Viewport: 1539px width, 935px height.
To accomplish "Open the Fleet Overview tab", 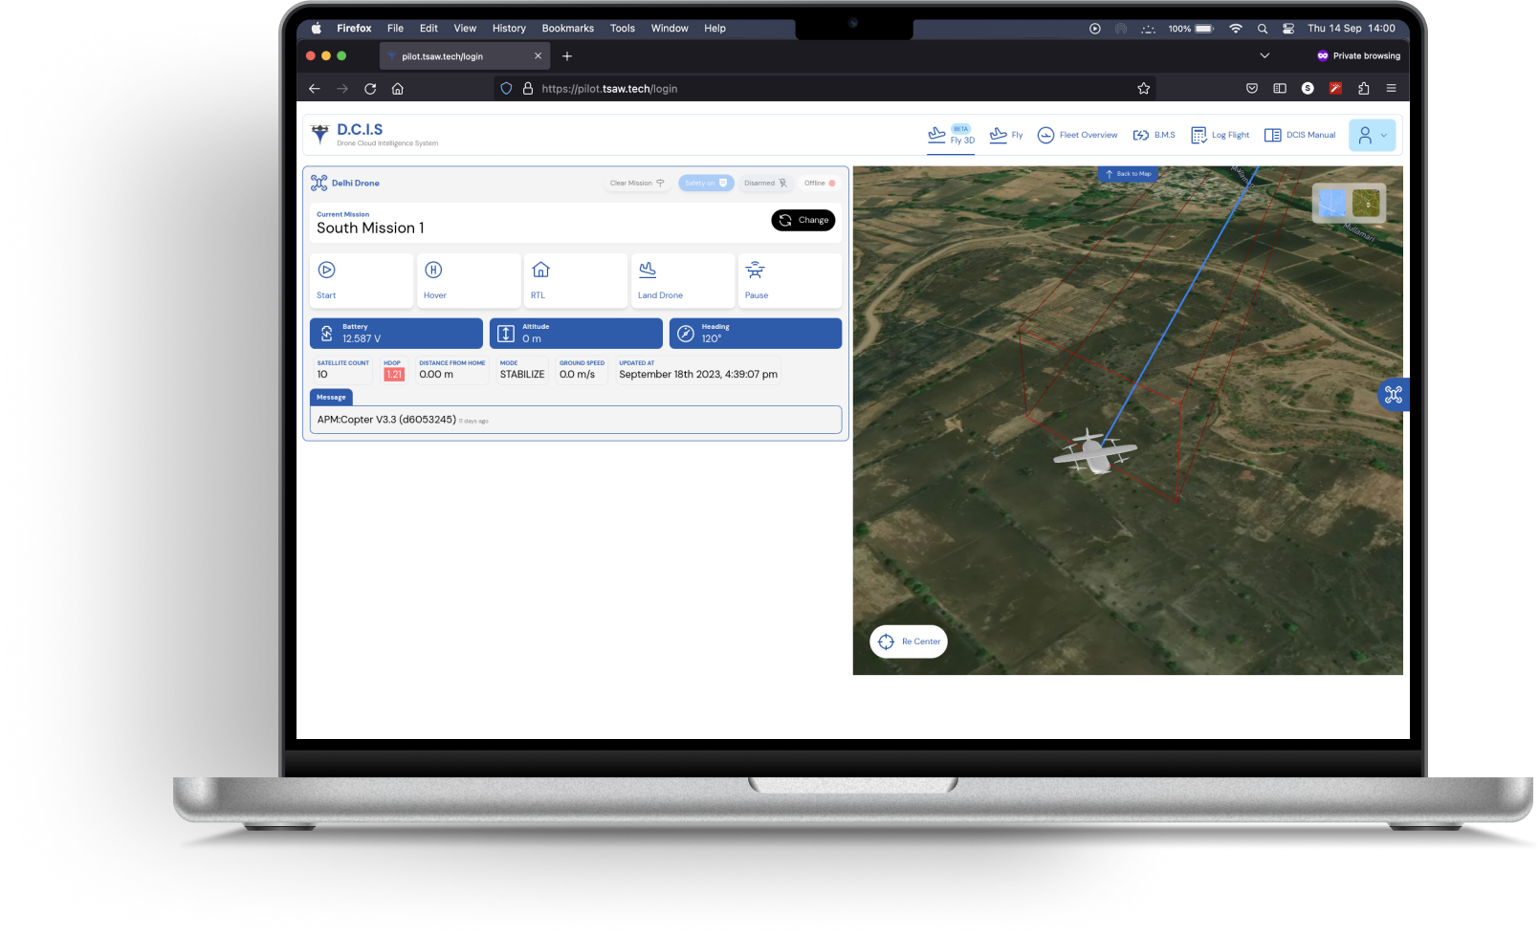I will (1077, 136).
